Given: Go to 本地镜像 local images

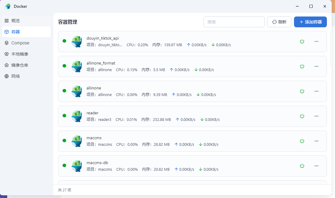Looking at the screenshot, I should coord(26,54).
